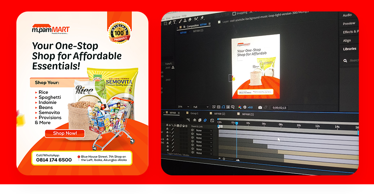Click the Reset Exposure icon
This screenshot has height=194, width=374.
coord(245,107)
